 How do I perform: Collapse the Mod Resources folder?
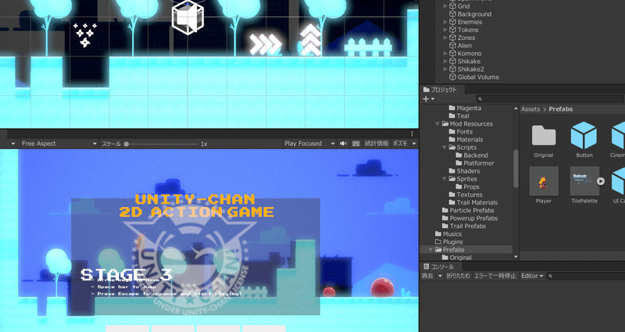click(437, 124)
